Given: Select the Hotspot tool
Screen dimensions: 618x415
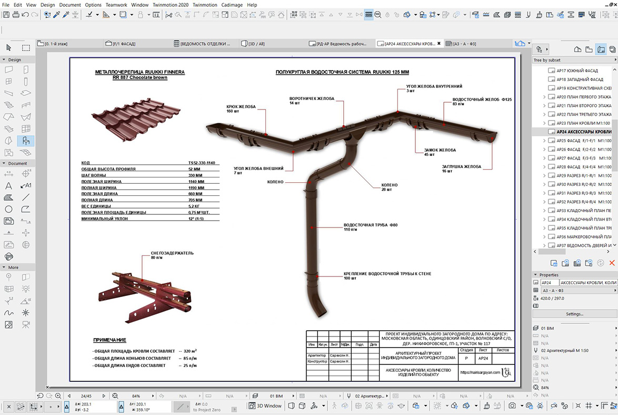Looking at the screenshot, I should coord(26,313).
